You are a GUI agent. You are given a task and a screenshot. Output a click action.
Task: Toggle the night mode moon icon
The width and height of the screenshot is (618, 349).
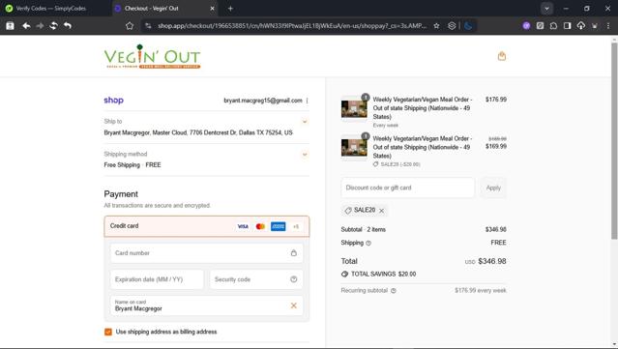point(468,25)
